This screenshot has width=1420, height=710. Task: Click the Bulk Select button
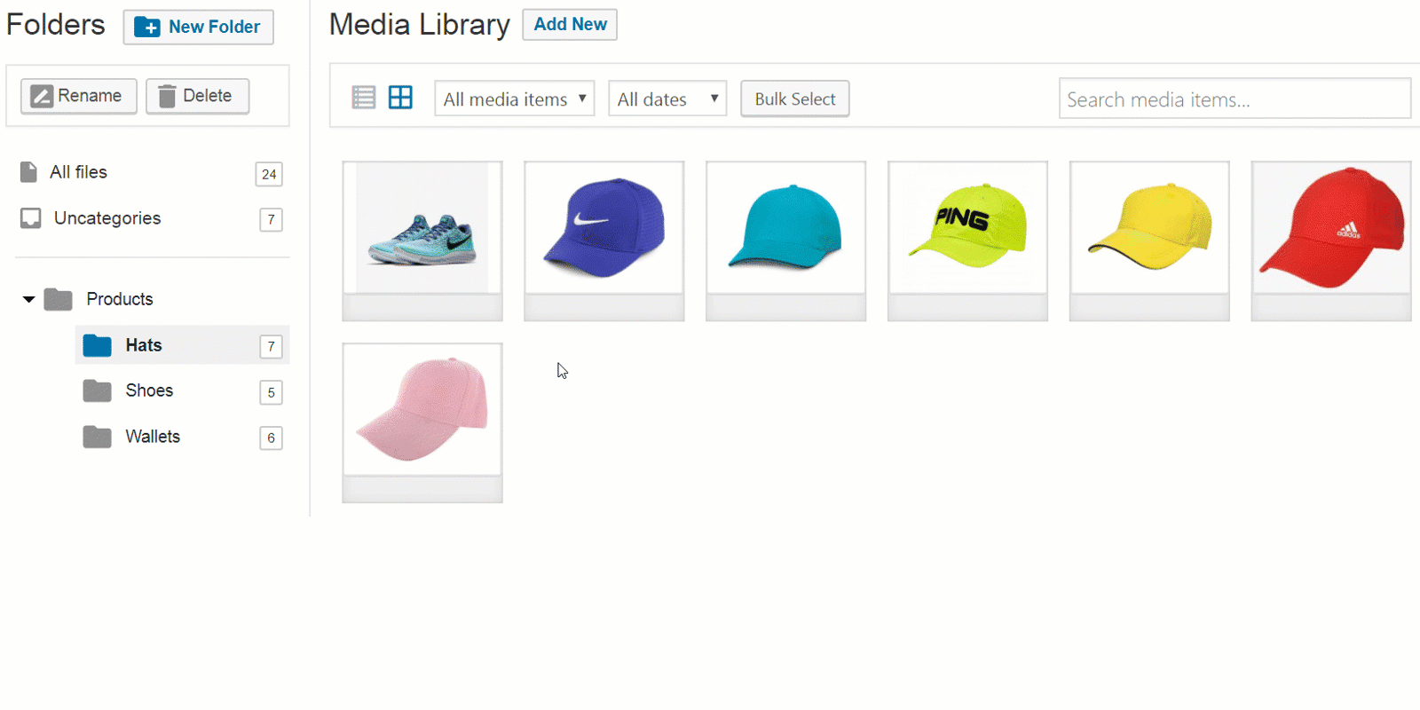[795, 99]
